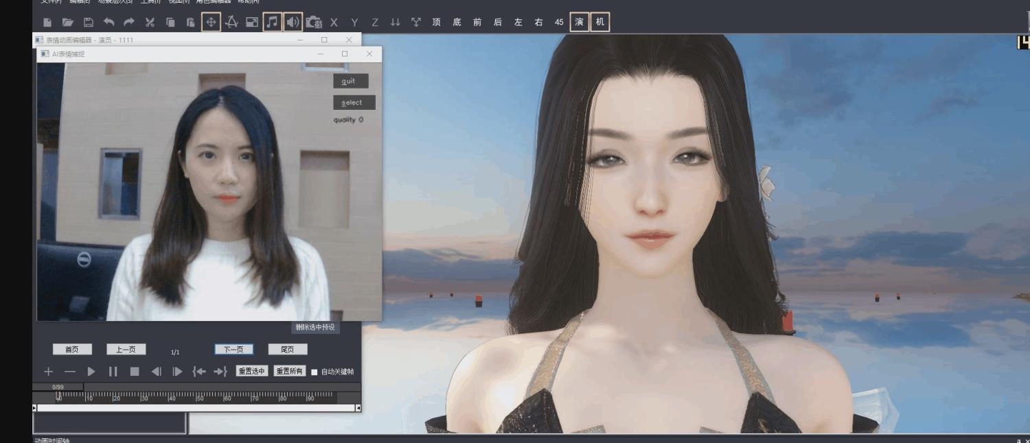Click the 重置所有 button

click(290, 371)
